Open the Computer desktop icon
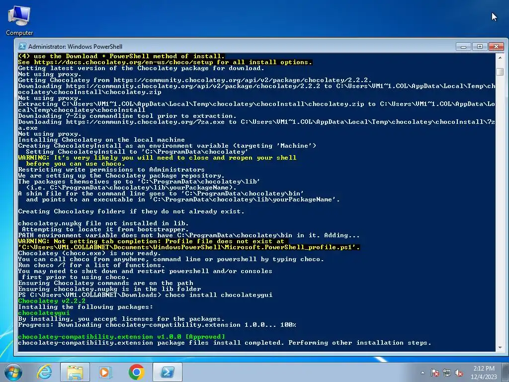Image resolution: width=509 pixels, height=382 pixels. pyautogui.click(x=19, y=20)
